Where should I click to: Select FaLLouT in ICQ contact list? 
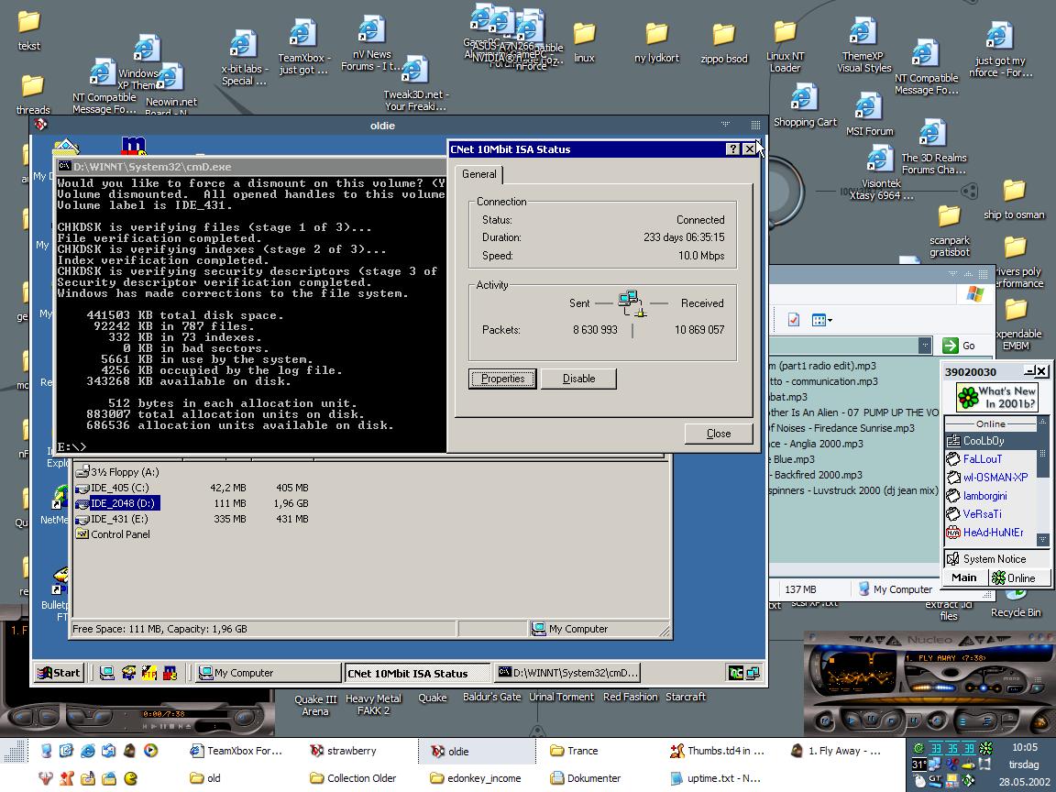tap(982, 458)
